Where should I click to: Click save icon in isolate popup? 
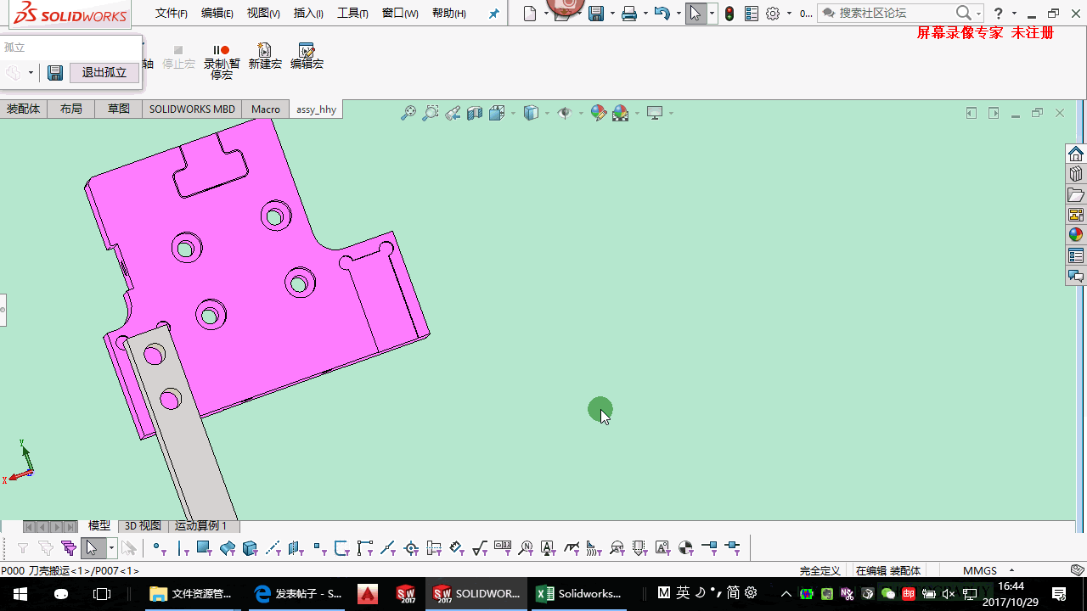(55, 73)
